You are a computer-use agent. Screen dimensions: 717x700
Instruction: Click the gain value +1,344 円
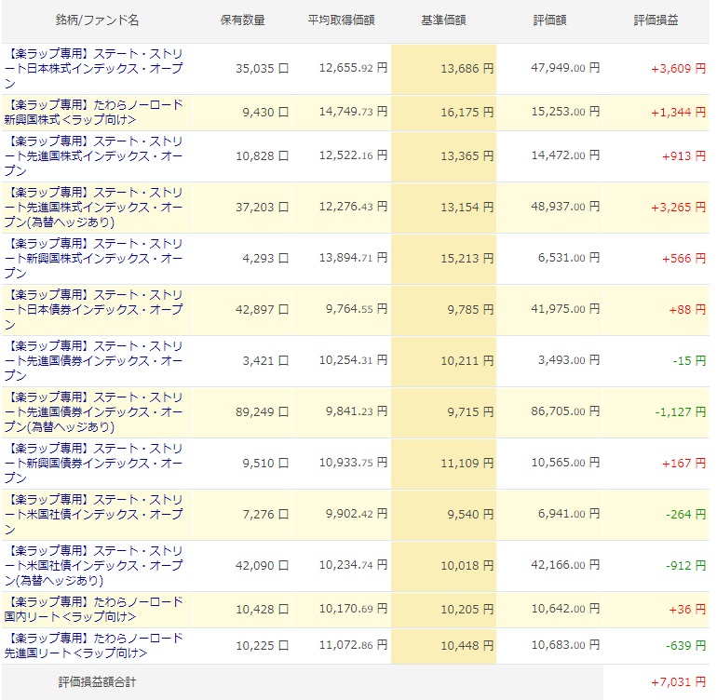coord(678,113)
